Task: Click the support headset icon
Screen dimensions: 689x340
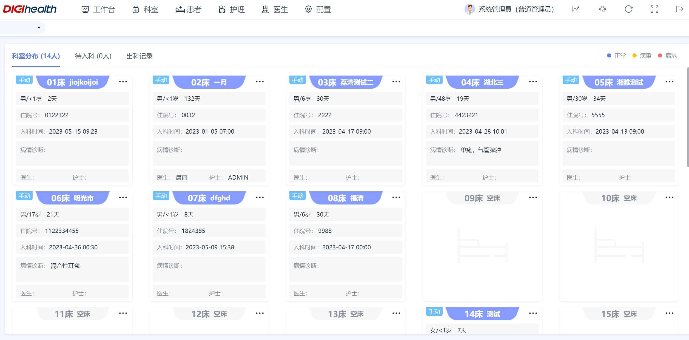Action: [602, 9]
